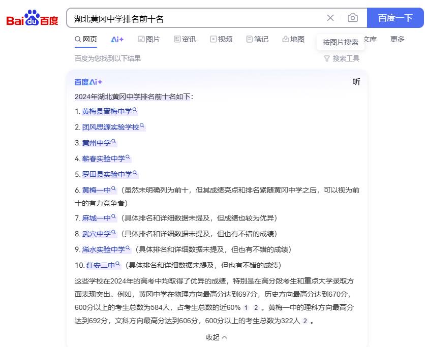Click citation 1 after 近60%
This screenshot has height=347, width=425.
point(246,308)
